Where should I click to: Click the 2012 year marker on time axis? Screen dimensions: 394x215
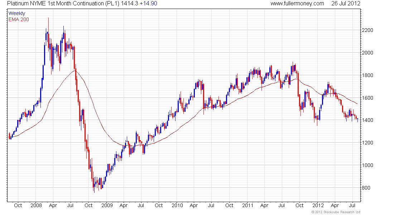318,205
